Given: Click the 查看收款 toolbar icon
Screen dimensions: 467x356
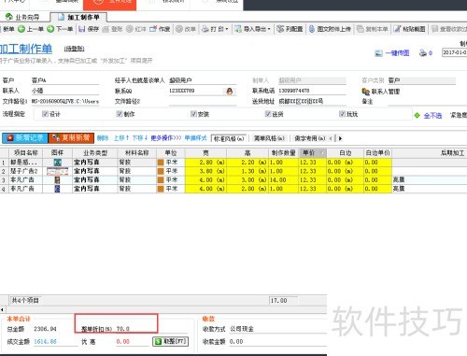Looking at the screenshot, I should click(434, 29).
